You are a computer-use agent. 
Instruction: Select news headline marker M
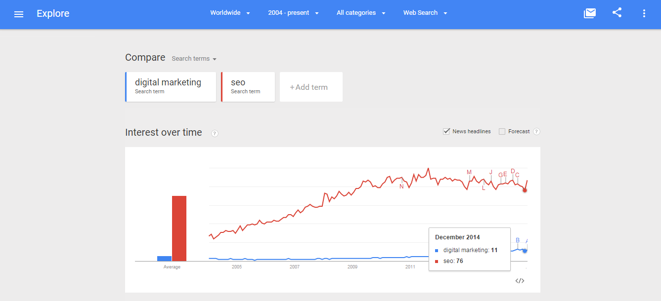(x=469, y=172)
